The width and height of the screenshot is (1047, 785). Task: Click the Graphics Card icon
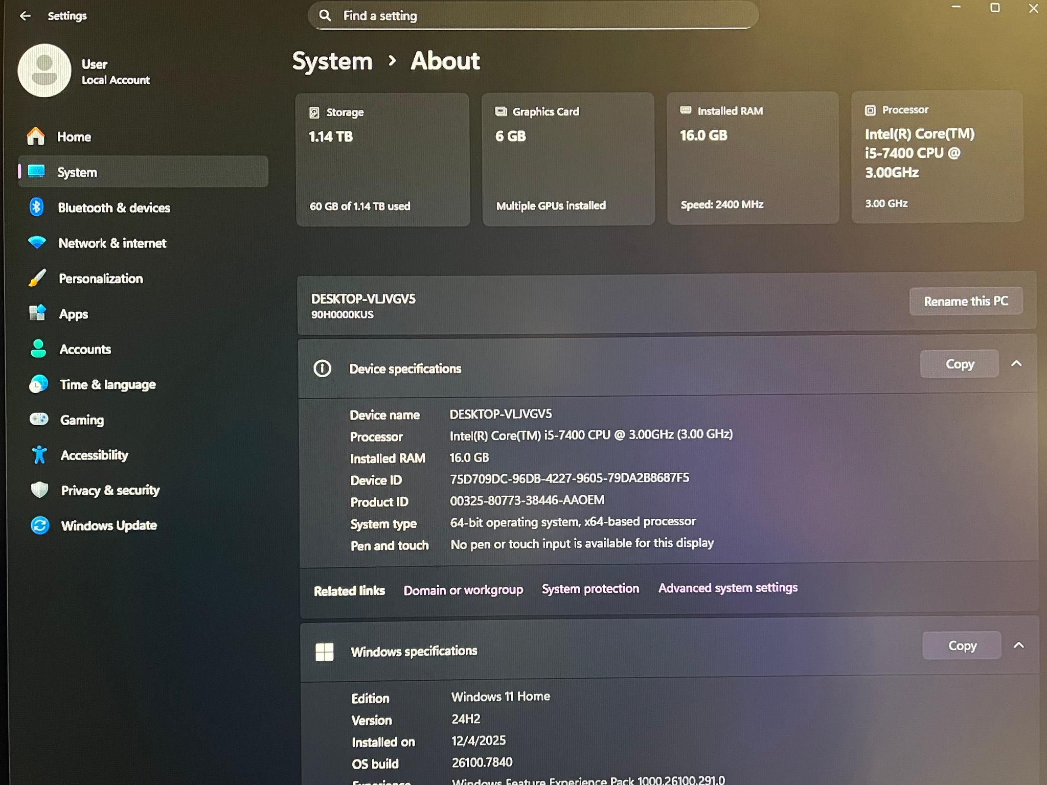click(x=501, y=111)
